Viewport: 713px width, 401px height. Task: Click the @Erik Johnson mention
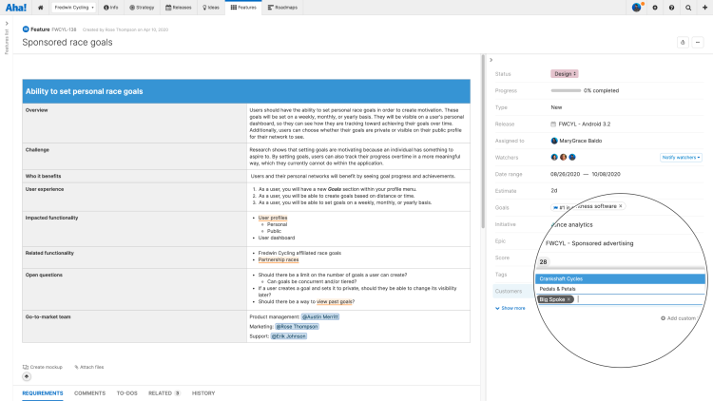(x=289, y=336)
